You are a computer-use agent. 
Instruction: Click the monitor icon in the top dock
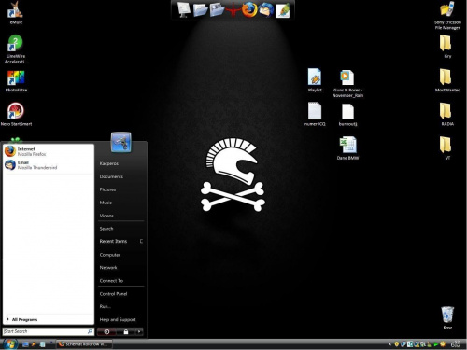point(184,9)
